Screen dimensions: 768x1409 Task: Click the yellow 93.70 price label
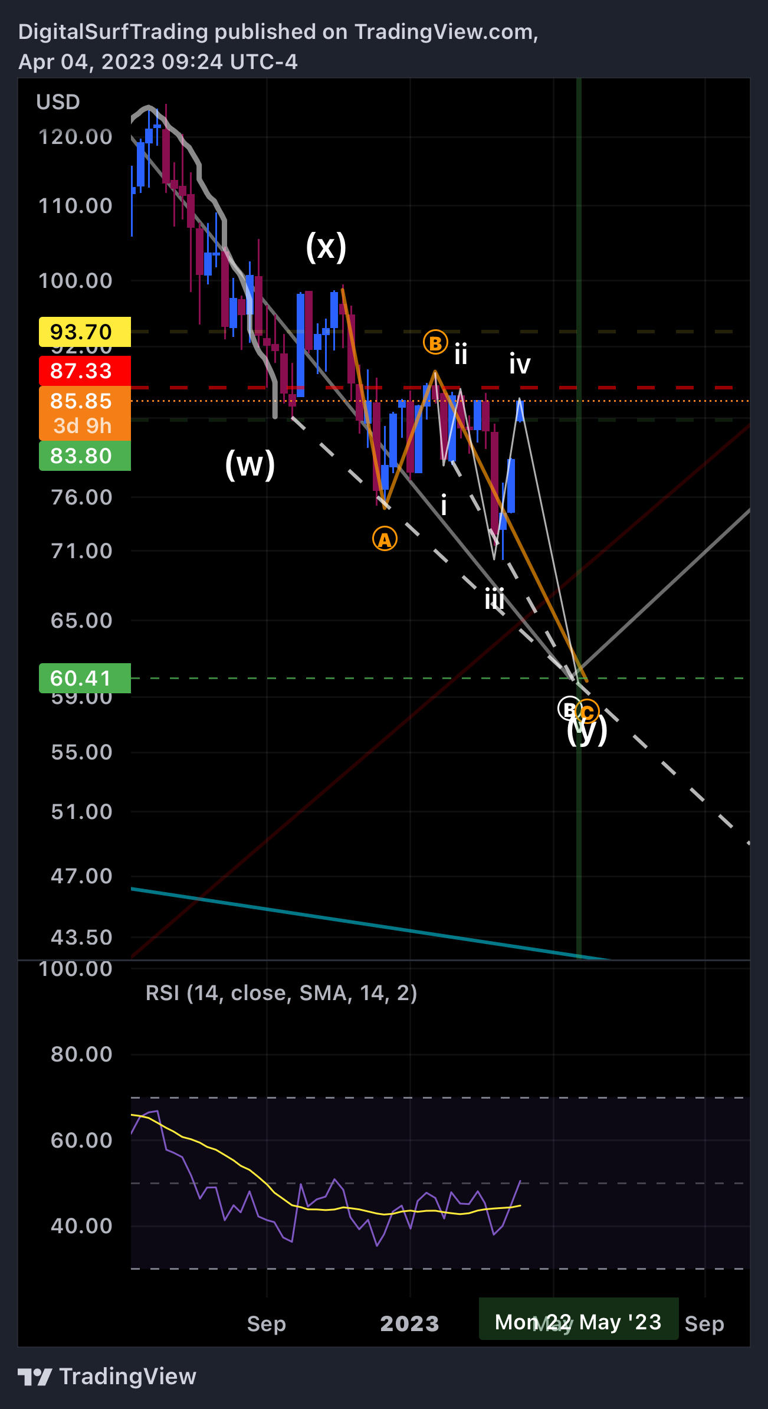pyautogui.click(x=85, y=332)
